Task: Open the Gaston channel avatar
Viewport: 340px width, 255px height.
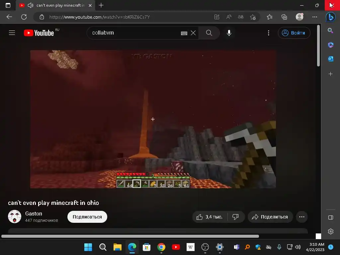Action: point(15,216)
